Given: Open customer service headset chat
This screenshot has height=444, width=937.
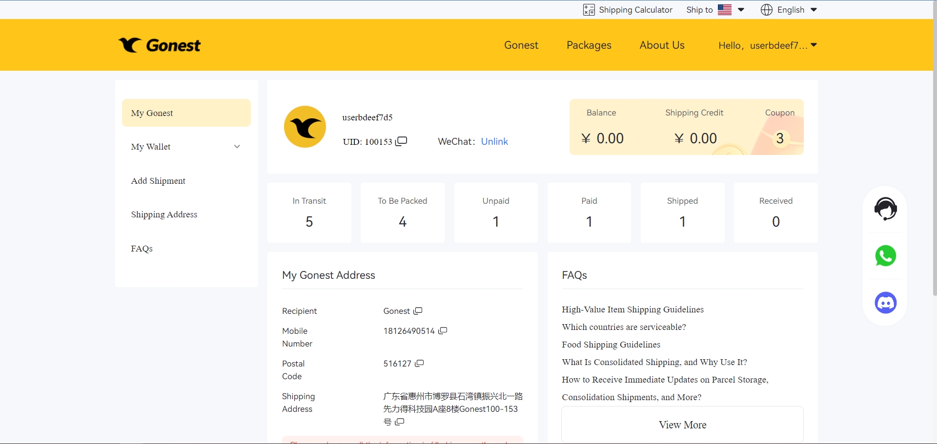Looking at the screenshot, I should (x=885, y=209).
